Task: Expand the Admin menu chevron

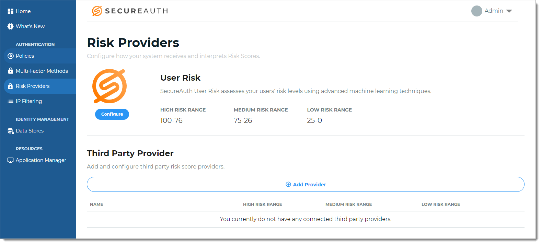Action: tap(509, 11)
